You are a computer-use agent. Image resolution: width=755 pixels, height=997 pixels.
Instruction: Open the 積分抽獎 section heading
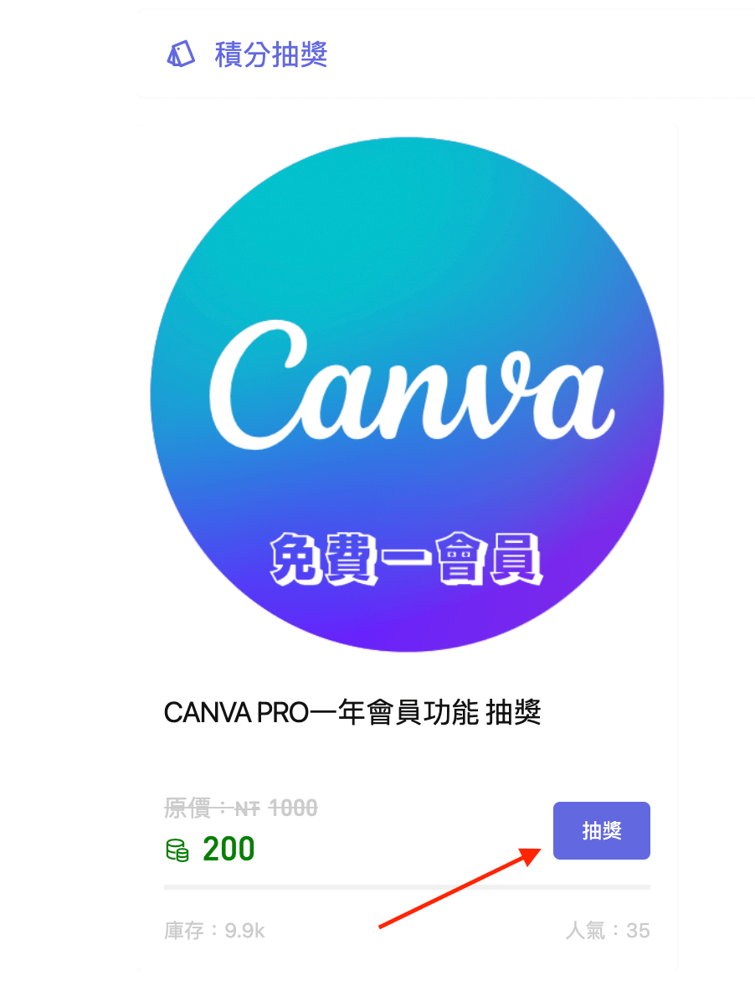(x=271, y=54)
